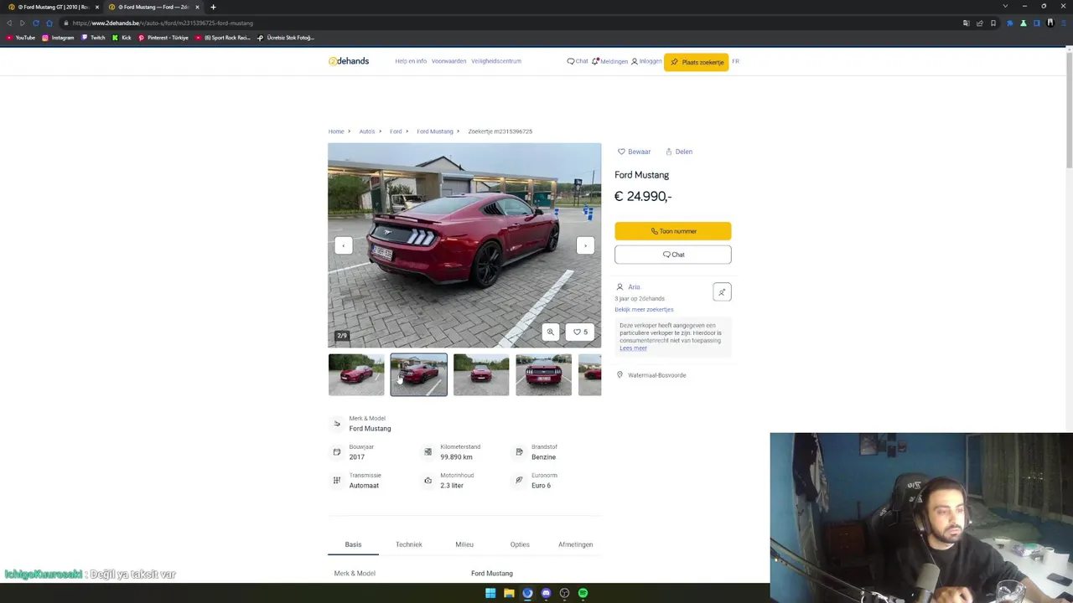Switch to the Opties tab
This screenshot has width=1073, height=603.
[x=520, y=544]
